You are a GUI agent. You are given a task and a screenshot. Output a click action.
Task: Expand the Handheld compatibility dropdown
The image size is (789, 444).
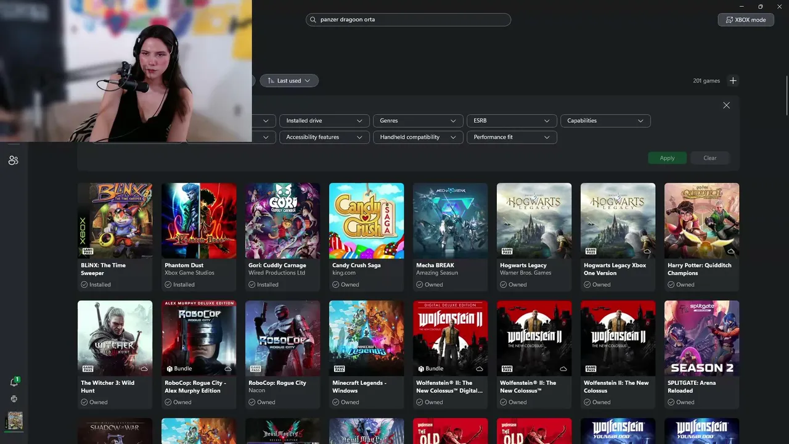coord(418,138)
